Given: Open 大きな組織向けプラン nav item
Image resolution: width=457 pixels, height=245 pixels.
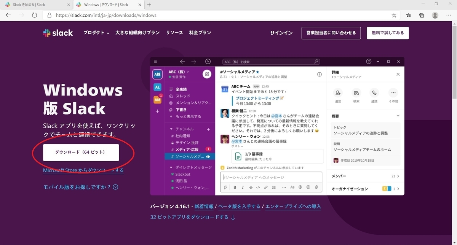Looking at the screenshot, I should pos(137,33).
